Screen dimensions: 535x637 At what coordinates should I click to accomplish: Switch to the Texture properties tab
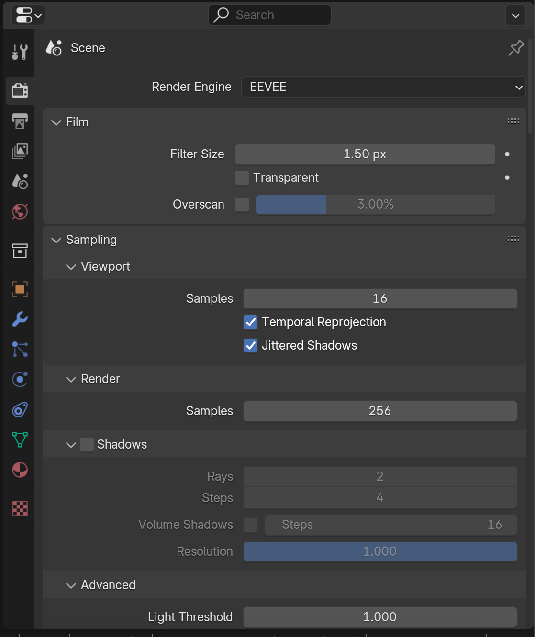point(20,508)
